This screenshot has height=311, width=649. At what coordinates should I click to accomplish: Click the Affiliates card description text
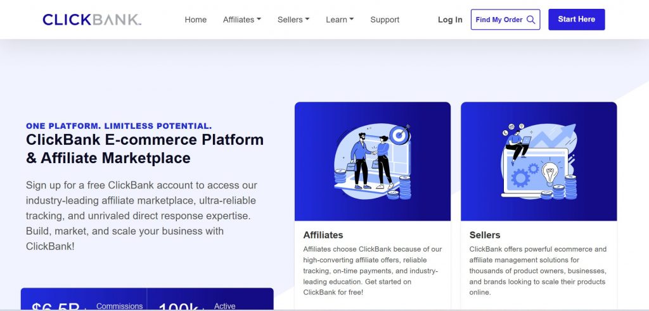point(373,271)
